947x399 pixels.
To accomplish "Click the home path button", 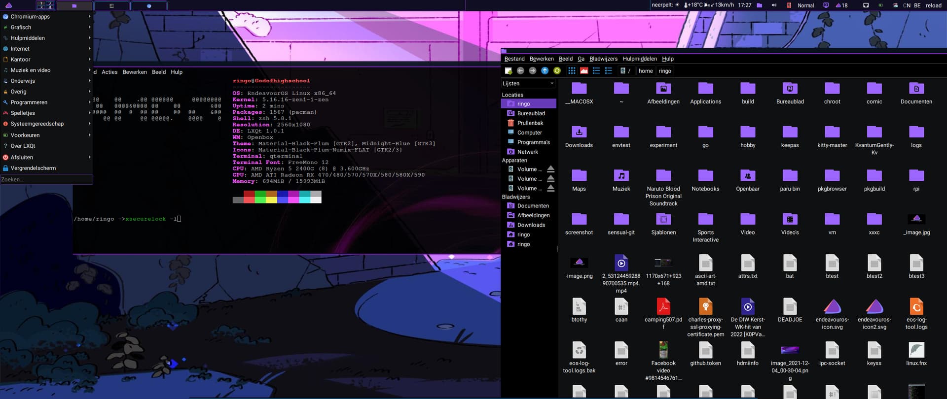I will coord(646,71).
